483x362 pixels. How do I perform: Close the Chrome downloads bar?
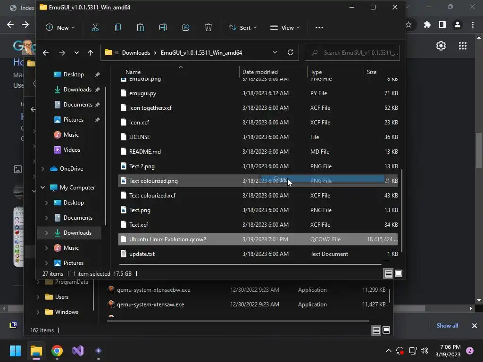tap(475, 325)
